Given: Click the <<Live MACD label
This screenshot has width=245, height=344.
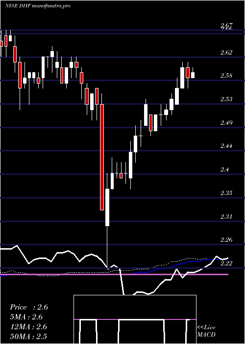Looking at the screenshot, I should pyautogui.click(x=206, y=331).
